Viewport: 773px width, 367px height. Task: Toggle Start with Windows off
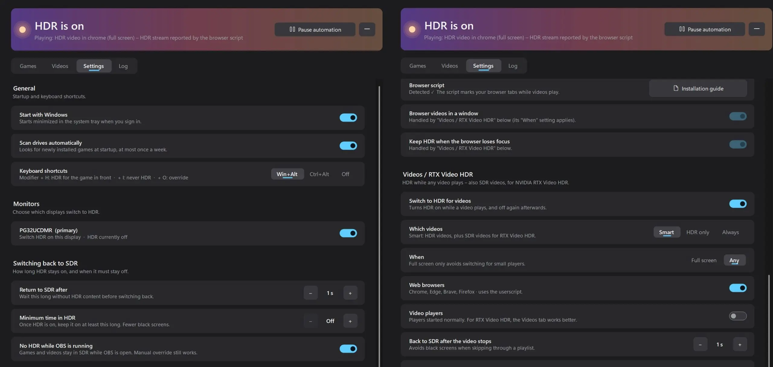pyautogui.click(x=348, y=118)
